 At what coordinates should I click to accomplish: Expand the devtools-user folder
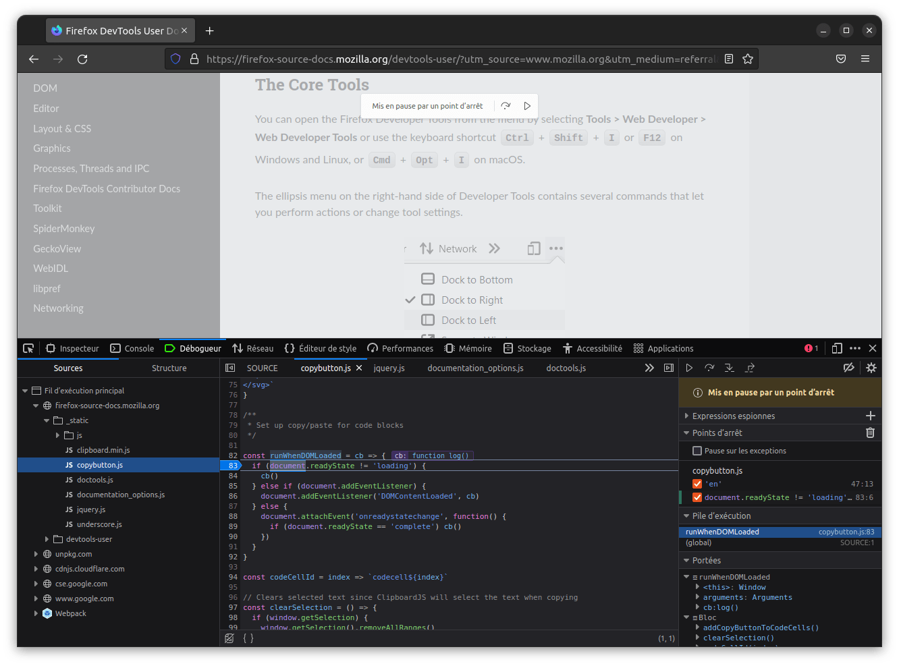pyautogui.click(x=47, y=539)
